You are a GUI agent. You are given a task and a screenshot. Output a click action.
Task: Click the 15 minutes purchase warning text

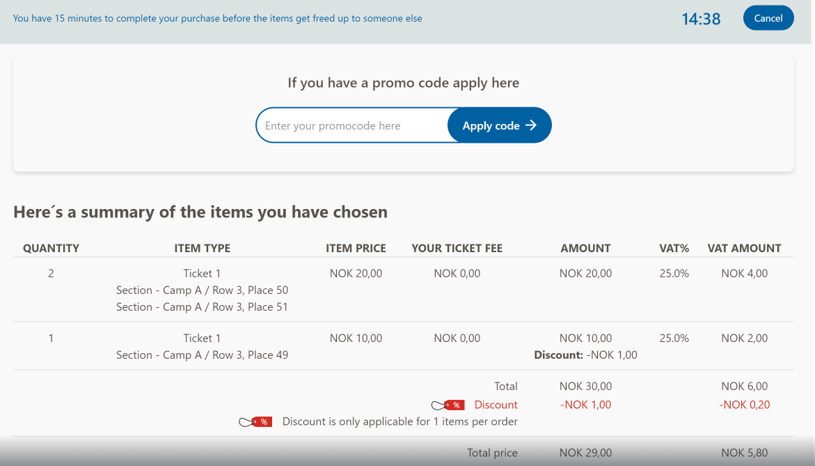tap(217, 18)
